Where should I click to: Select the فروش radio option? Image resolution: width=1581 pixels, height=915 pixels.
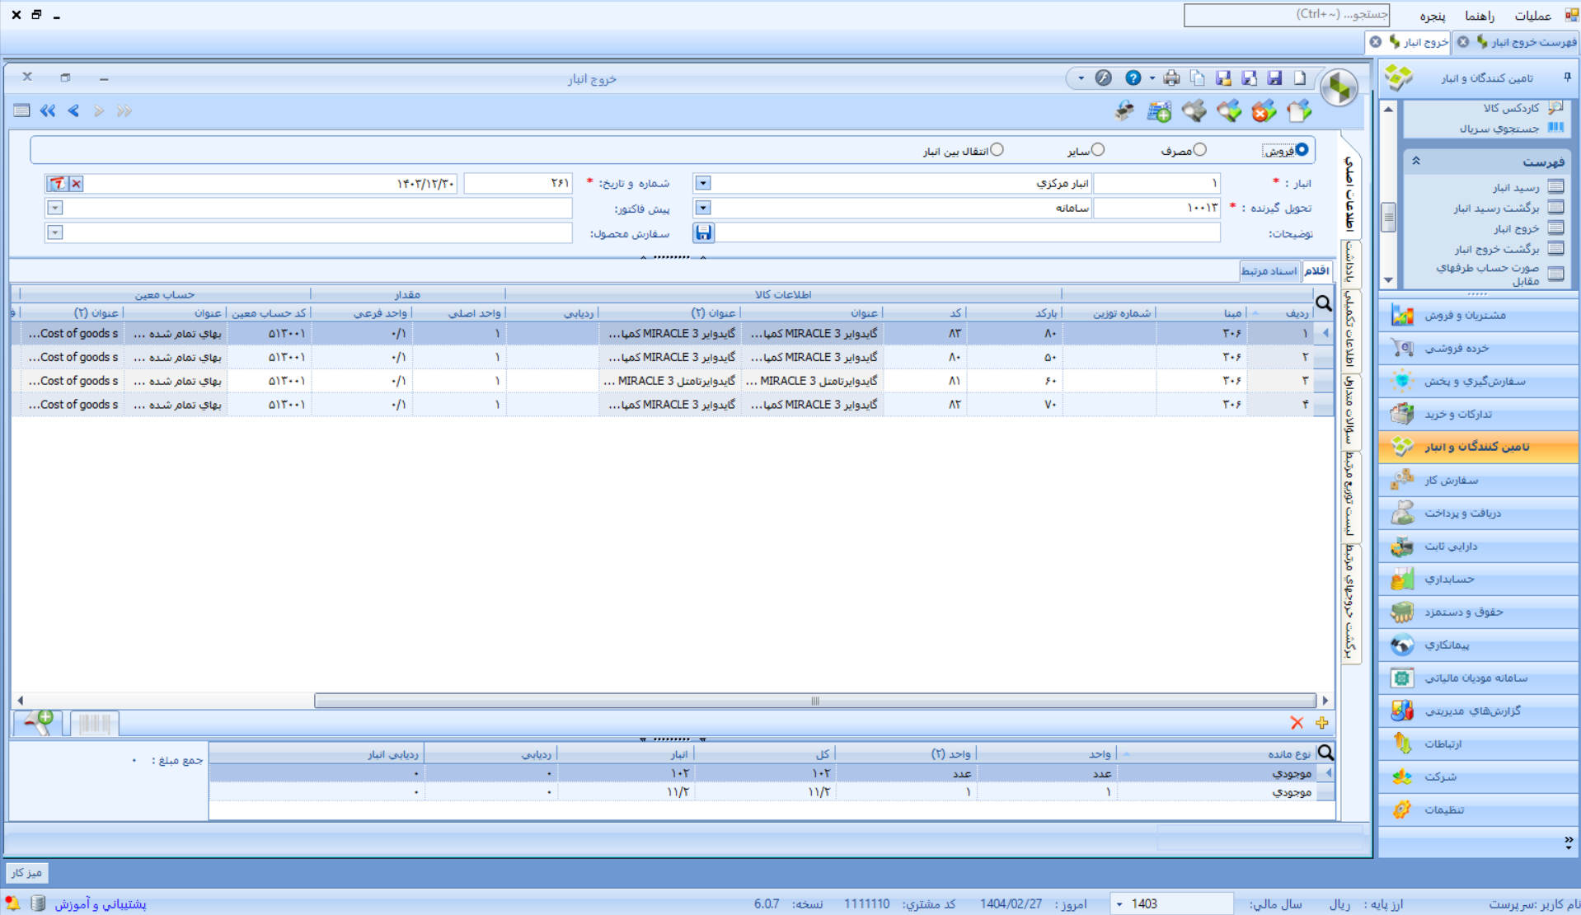pyautogui.click(x=1302, y=150)
